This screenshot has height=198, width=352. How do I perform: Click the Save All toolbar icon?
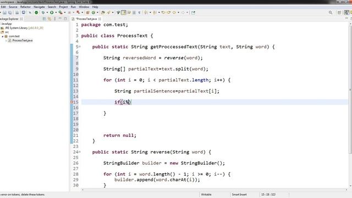pyautogui.click(x=10, y=13)
